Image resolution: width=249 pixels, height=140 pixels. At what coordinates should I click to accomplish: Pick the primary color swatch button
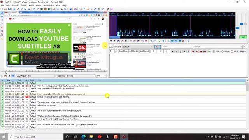[x=193, y=51]
